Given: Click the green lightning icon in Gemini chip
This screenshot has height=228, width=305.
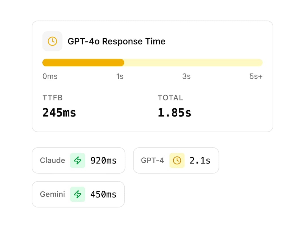Looking at the screenshot, I should click(77, 194).
